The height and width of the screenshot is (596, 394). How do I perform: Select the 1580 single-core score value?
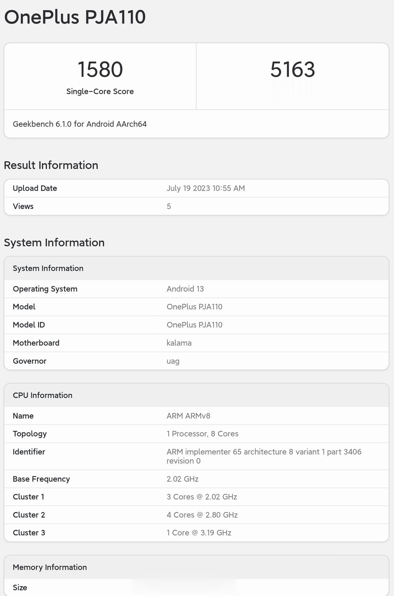100,70
